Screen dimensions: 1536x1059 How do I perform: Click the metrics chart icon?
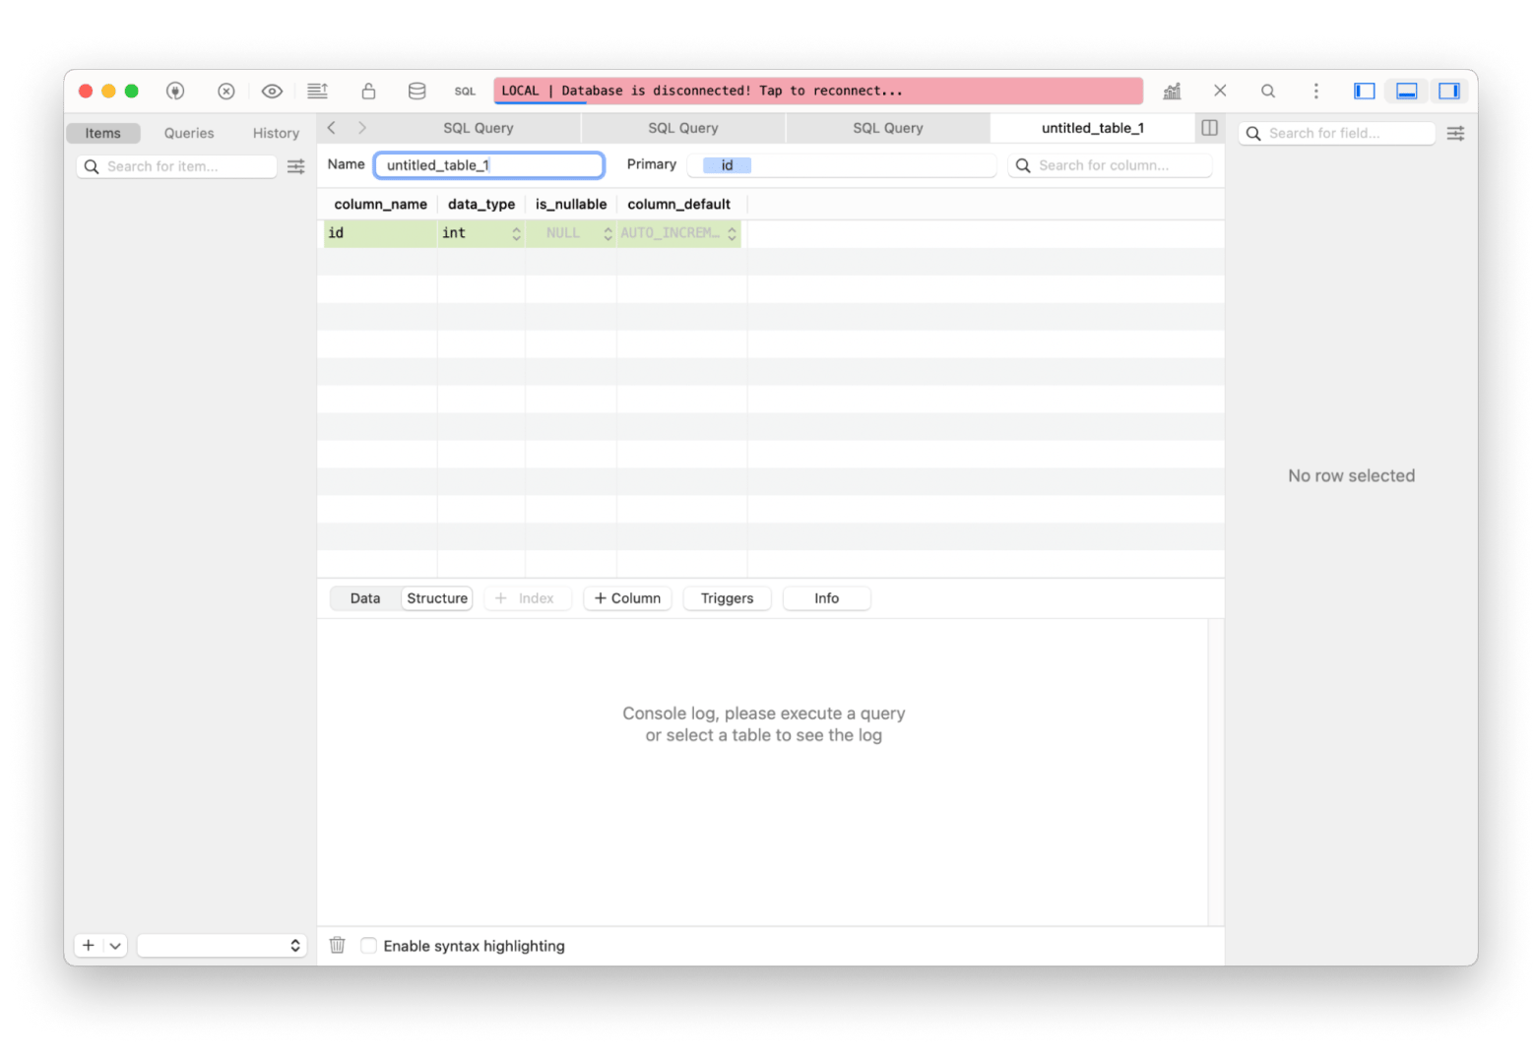1172,91
